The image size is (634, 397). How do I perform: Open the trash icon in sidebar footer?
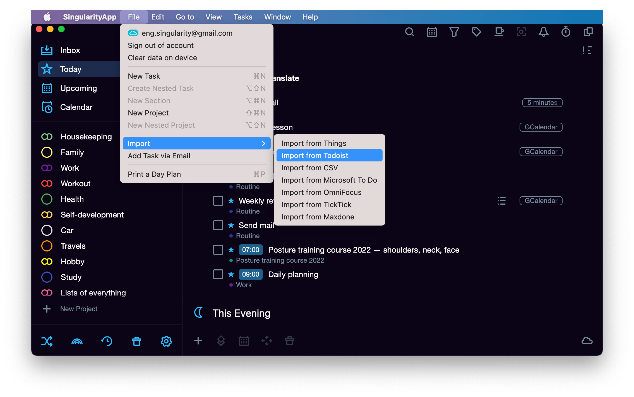click(x=136, y=341)
